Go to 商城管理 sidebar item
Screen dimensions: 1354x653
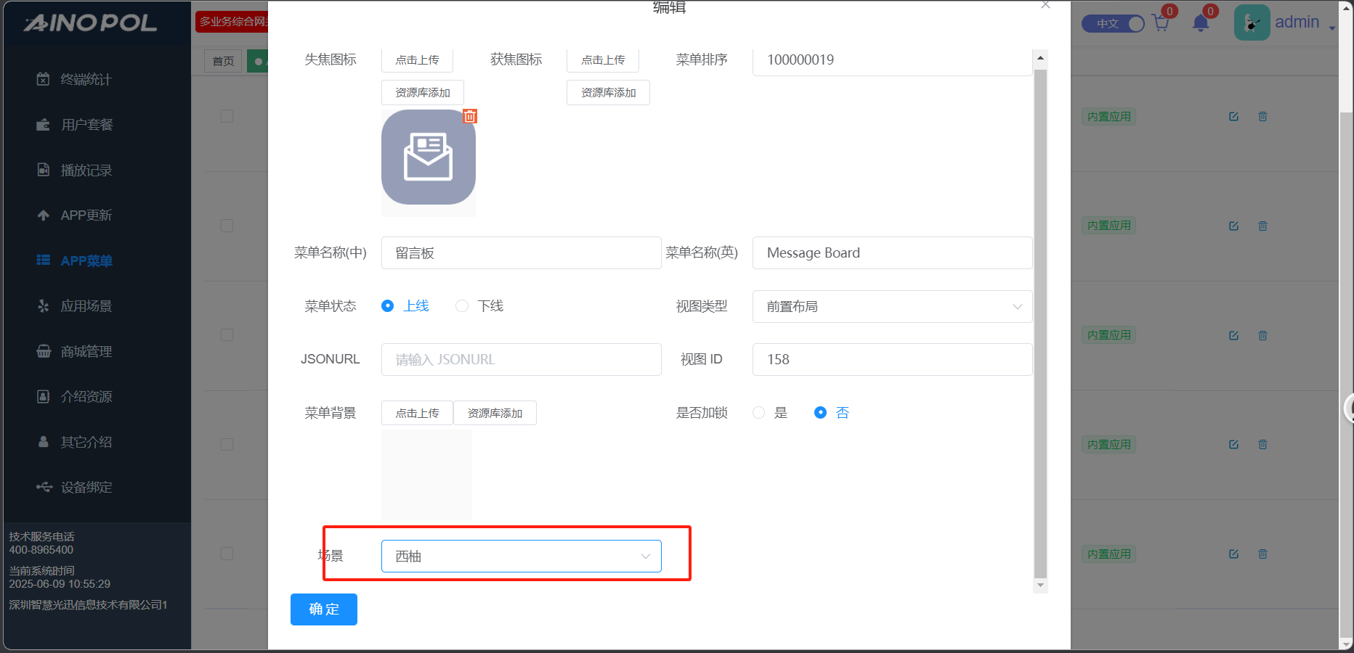[x=86, y=352]
